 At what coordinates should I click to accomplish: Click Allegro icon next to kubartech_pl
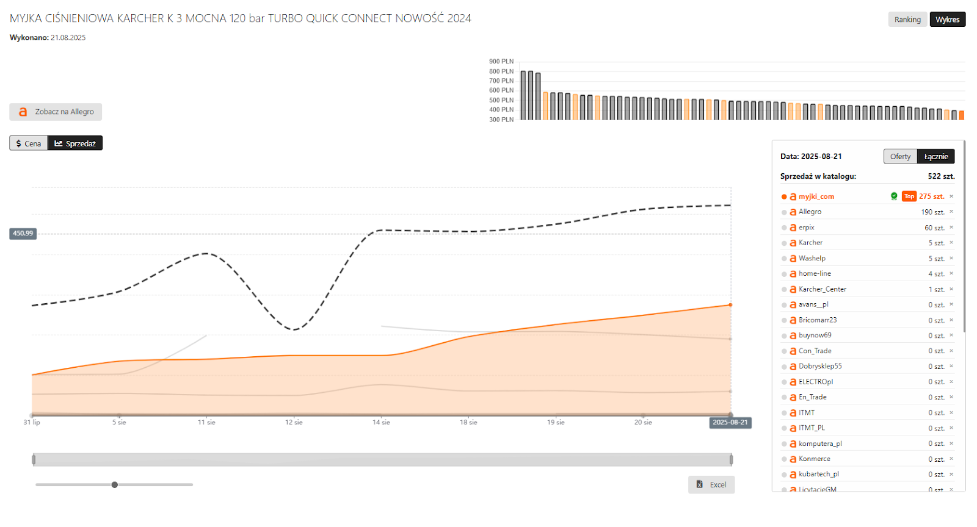tap(793, 475)
